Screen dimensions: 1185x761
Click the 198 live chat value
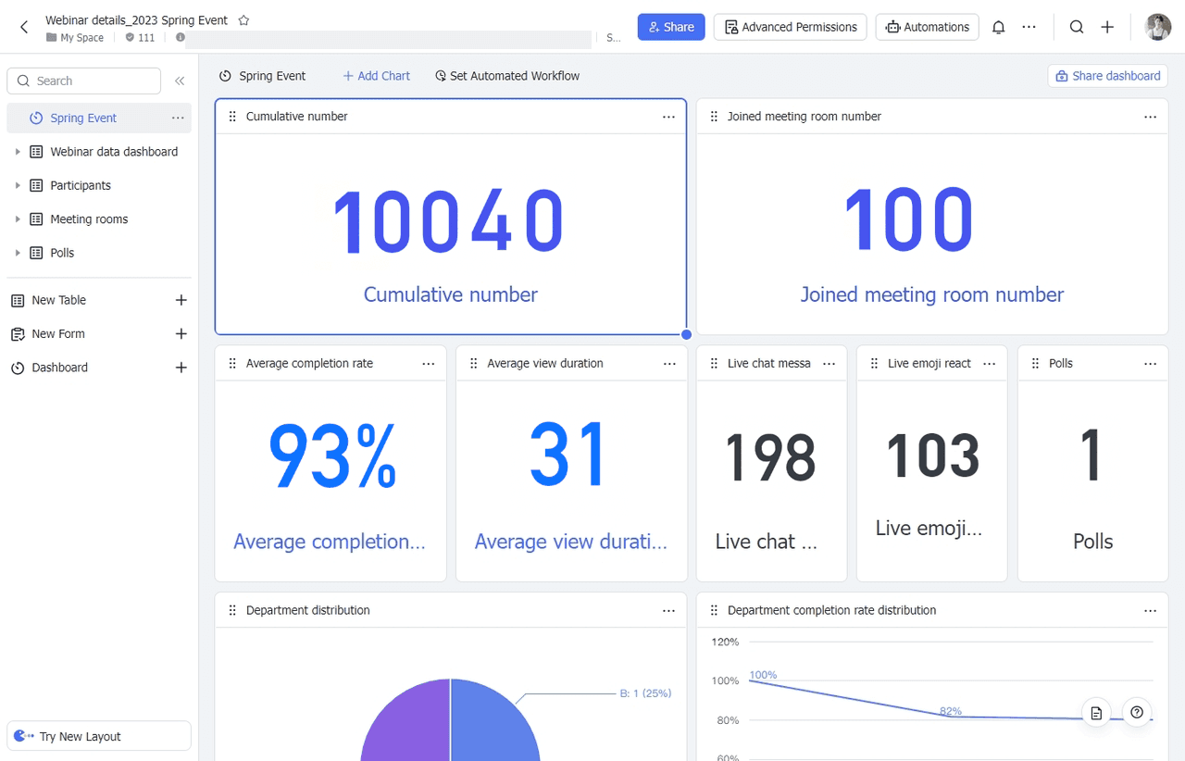[x=770, y=458]
